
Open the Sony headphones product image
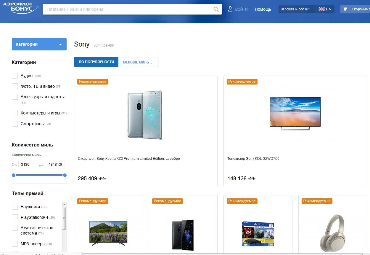coord(332,233)
